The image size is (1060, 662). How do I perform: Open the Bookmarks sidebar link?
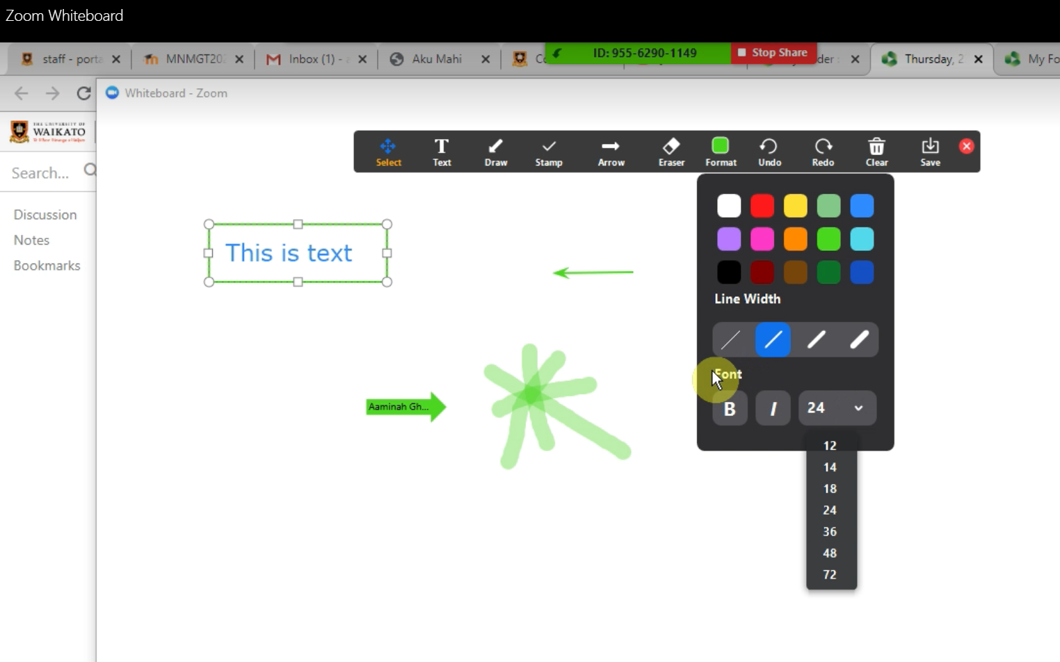pos(47,266)
